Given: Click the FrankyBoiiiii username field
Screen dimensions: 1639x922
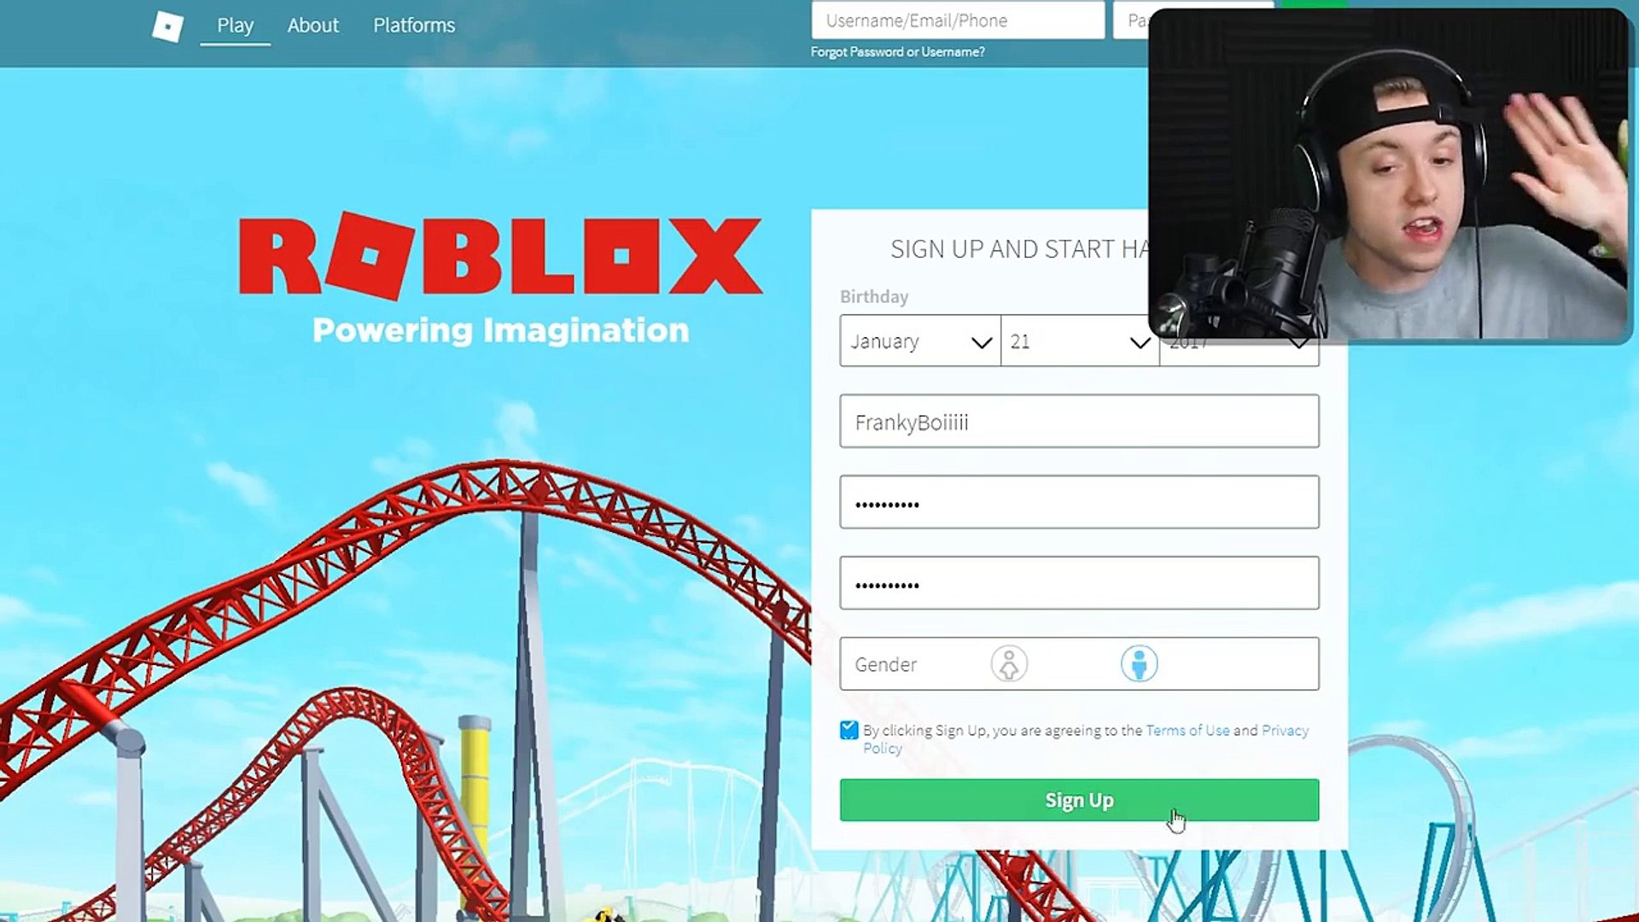Looking at the screenshot, I should [1078, 423].
